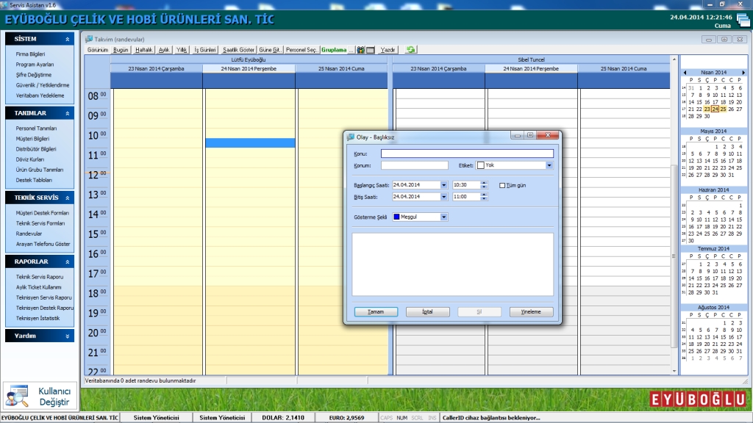This screenshot has height=423, width=753.
Task: Open Döviz Kurları link
Action: pos(29,159)
